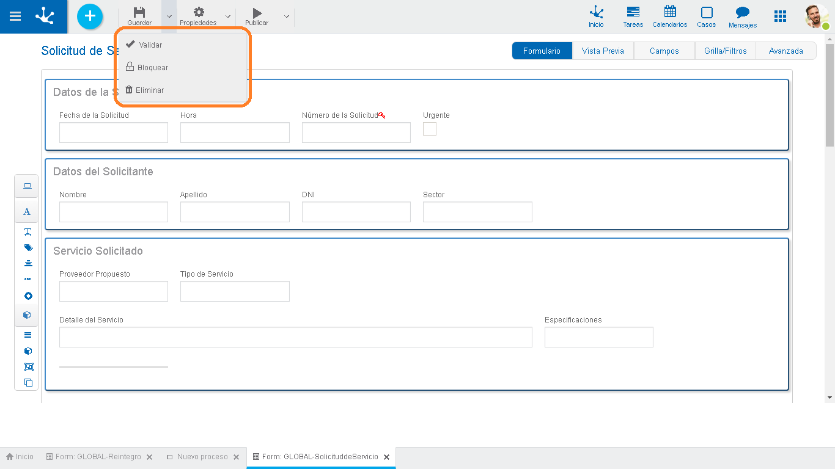Click the Proveedor Propuesto field
Viewport: 835px width, 469px height.
[x=114, y=291]
